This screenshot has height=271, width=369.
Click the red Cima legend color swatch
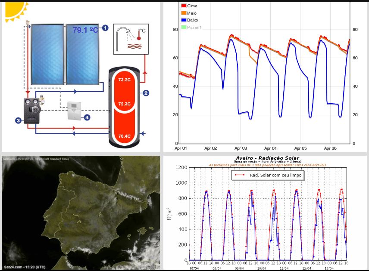pos(184,6)
